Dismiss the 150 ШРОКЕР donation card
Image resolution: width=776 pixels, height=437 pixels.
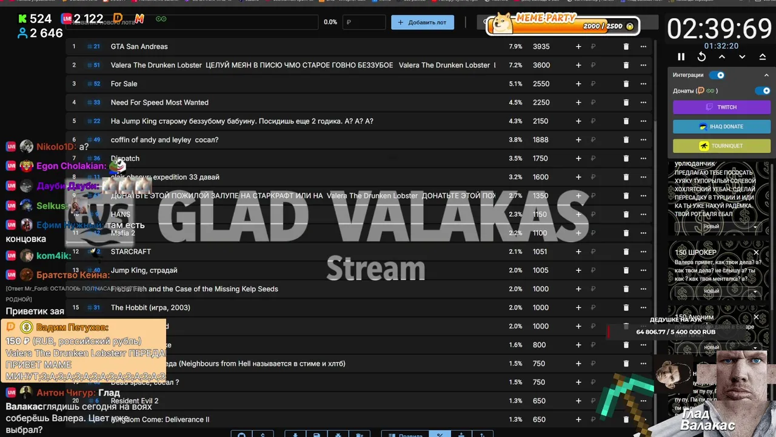756,252
